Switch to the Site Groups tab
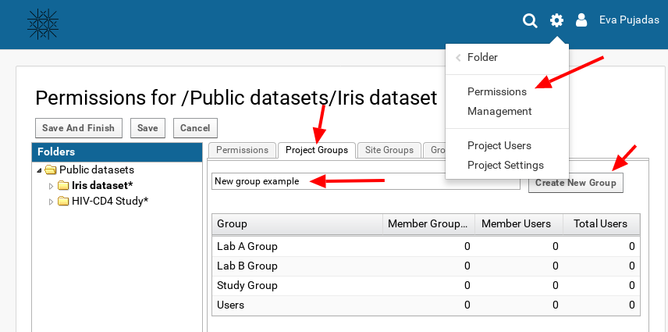Screen dimensions: 668x332 [x=389, y=150]
